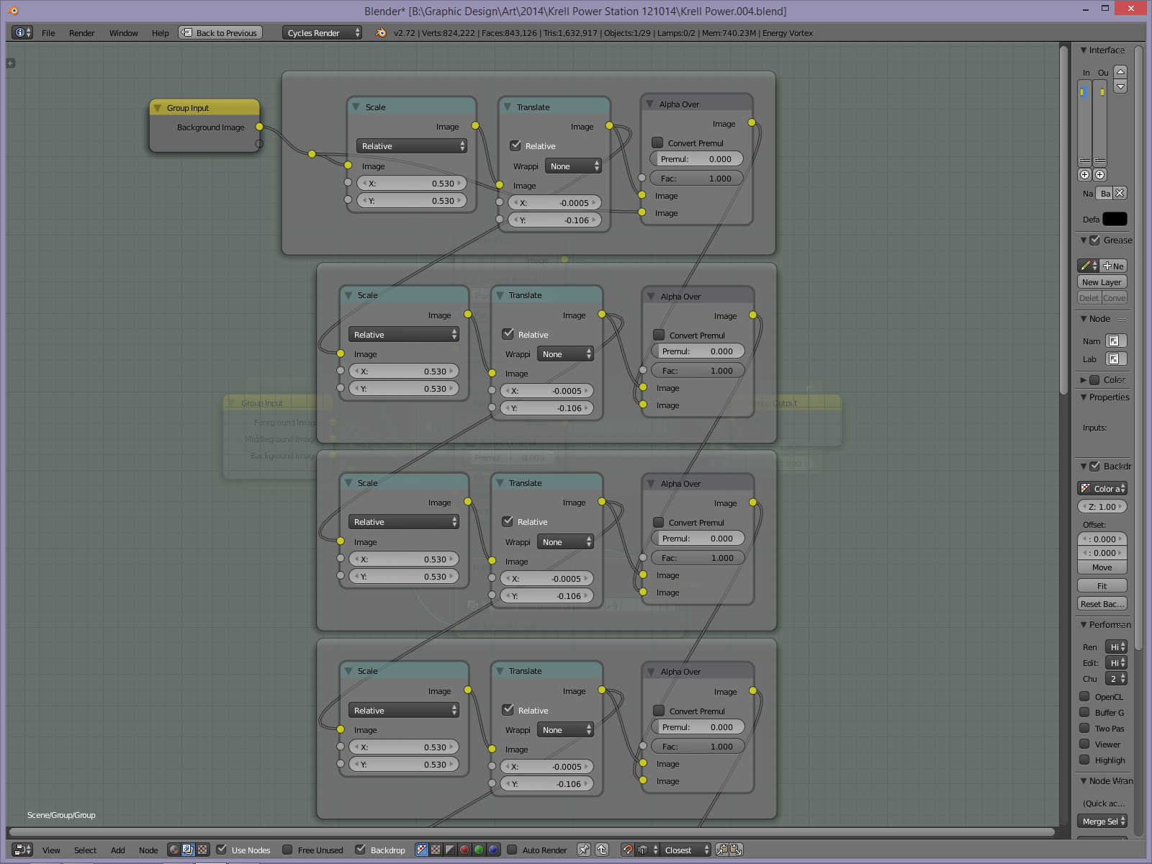Screen dimensions: 1152x864
Task: Toggle the Grease Pencil panel checkbox
Action: click(1094, 240)
